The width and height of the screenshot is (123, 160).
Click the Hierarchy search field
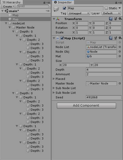tap(33, 6)
